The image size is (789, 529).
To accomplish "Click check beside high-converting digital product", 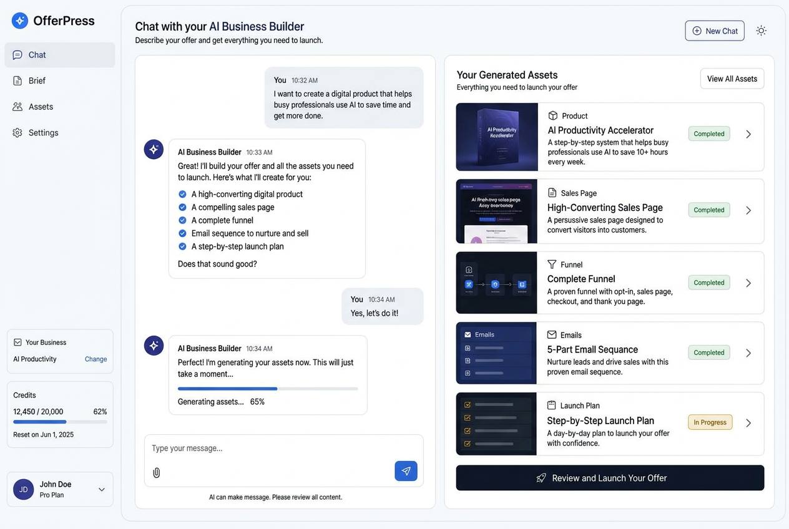I will point(182,194).
